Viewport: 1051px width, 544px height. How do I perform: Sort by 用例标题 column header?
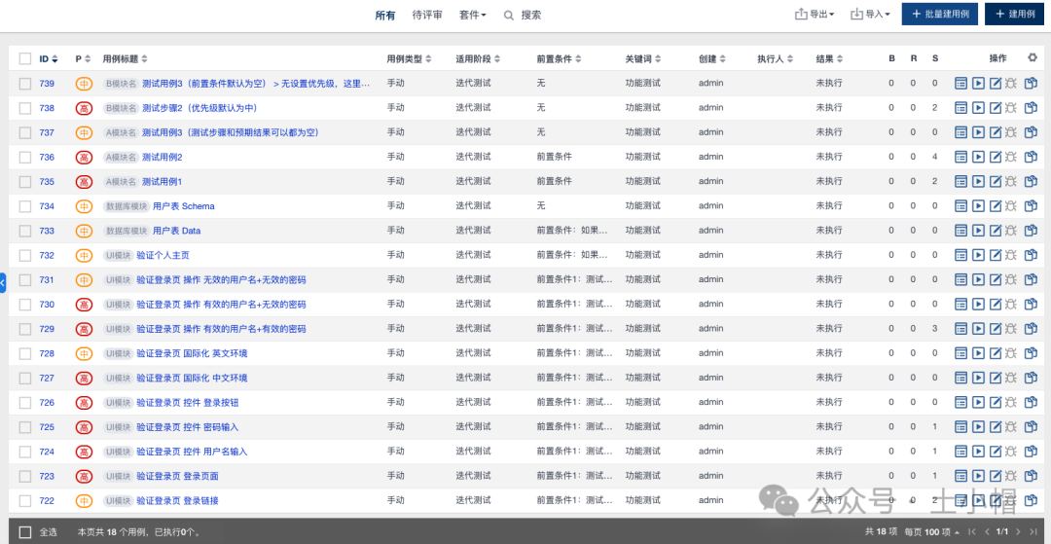click(126, 59)
